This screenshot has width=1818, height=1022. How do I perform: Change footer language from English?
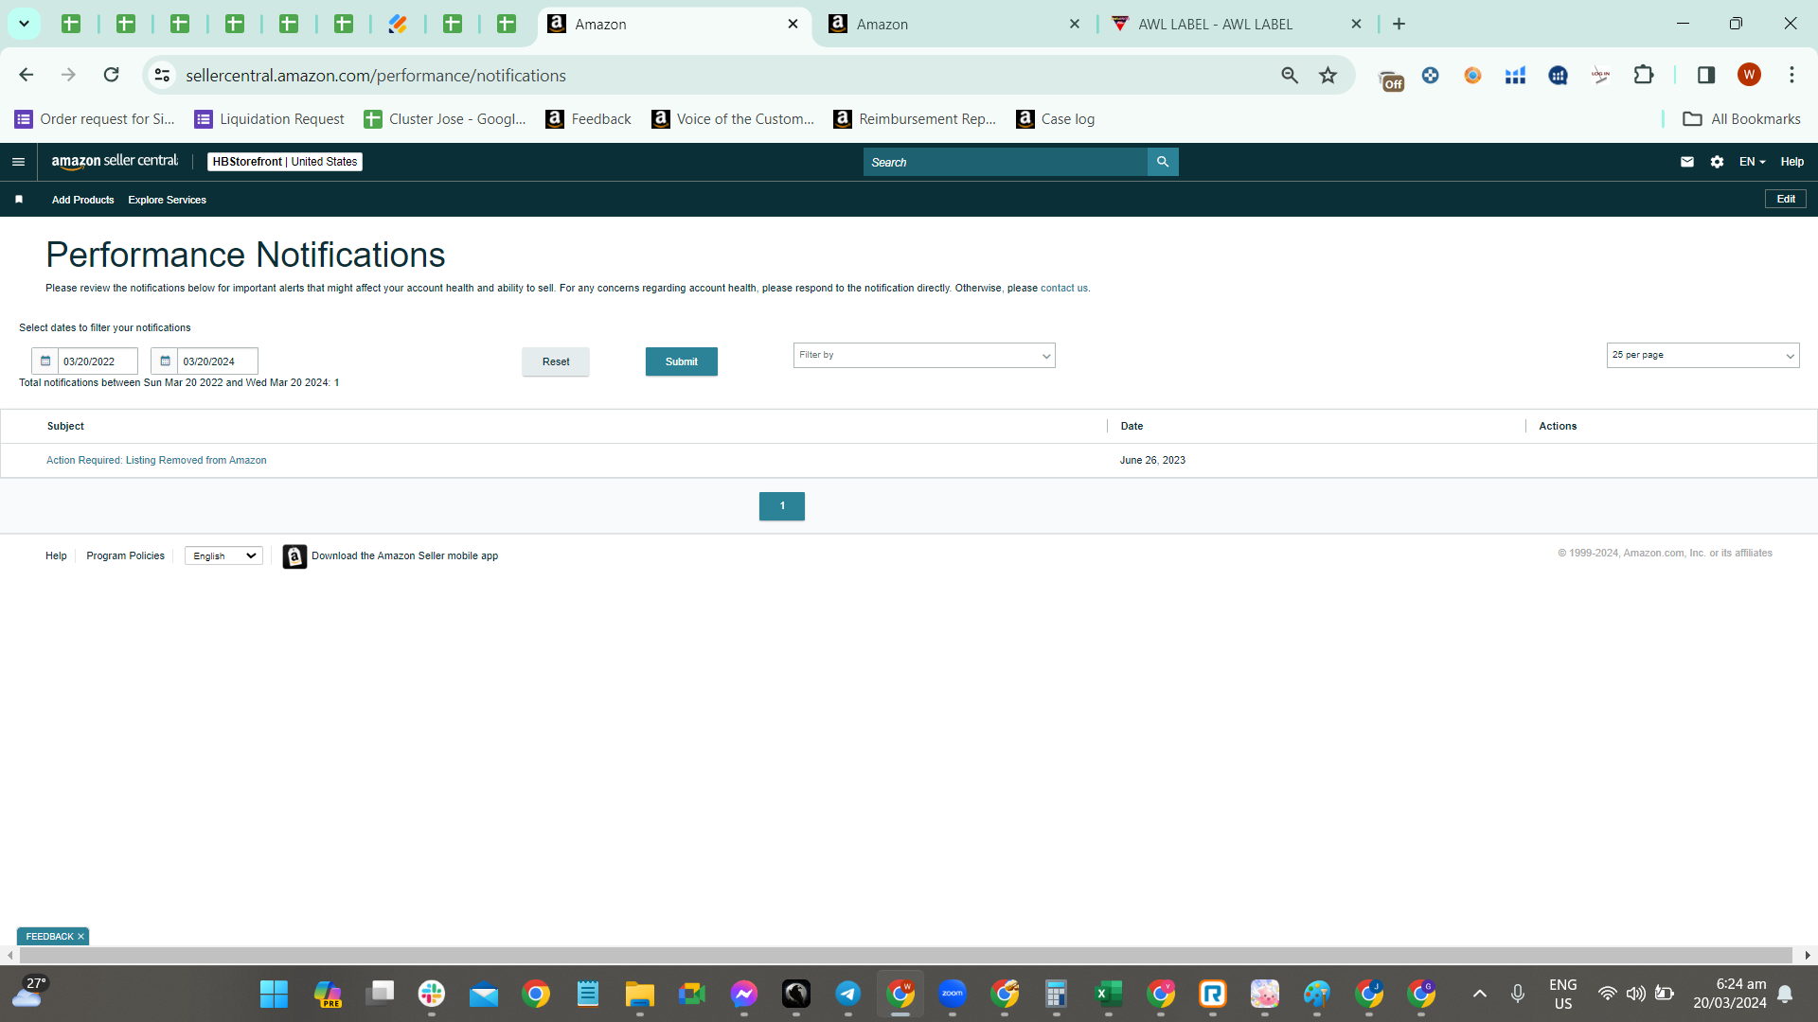224,556
